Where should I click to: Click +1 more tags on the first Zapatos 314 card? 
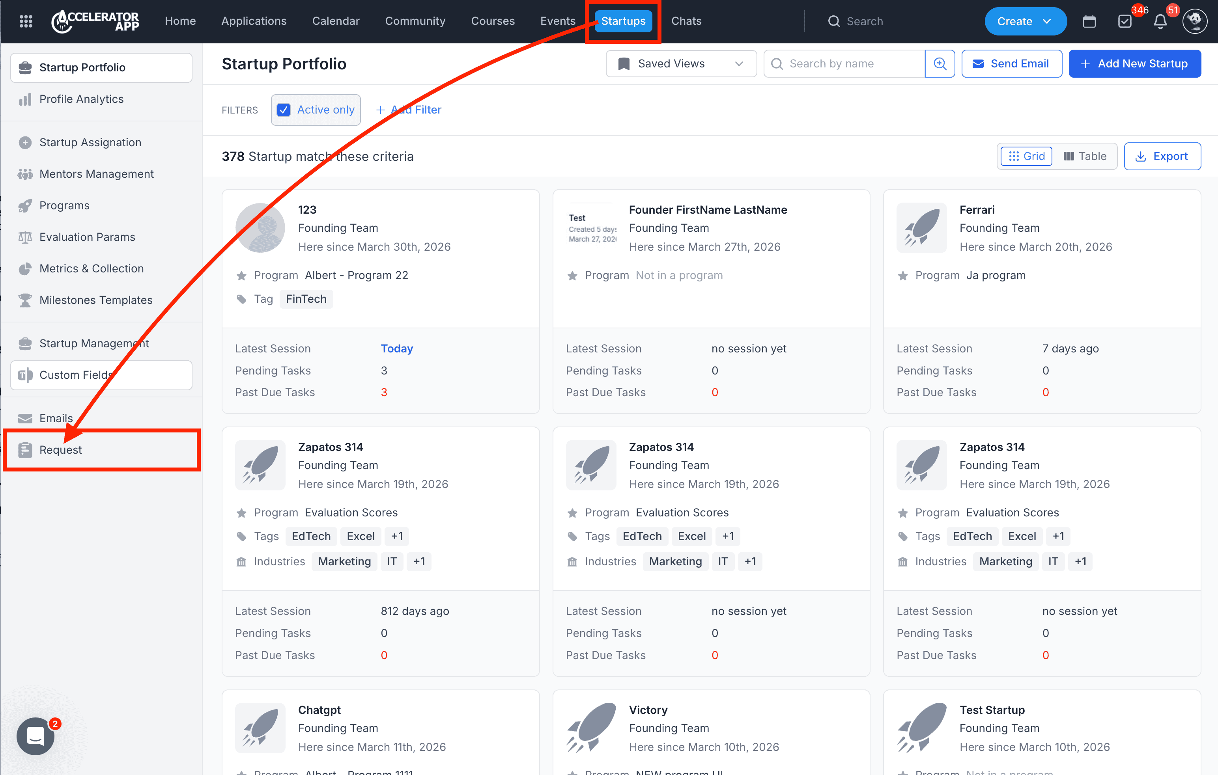tap(396, 536)
